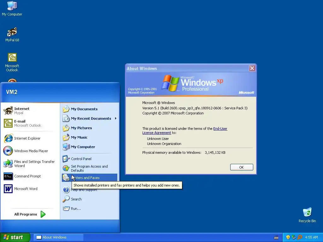Screen dimensions: 323x242
Task: Open My Computer desktop icon
Action: point(12,9)
